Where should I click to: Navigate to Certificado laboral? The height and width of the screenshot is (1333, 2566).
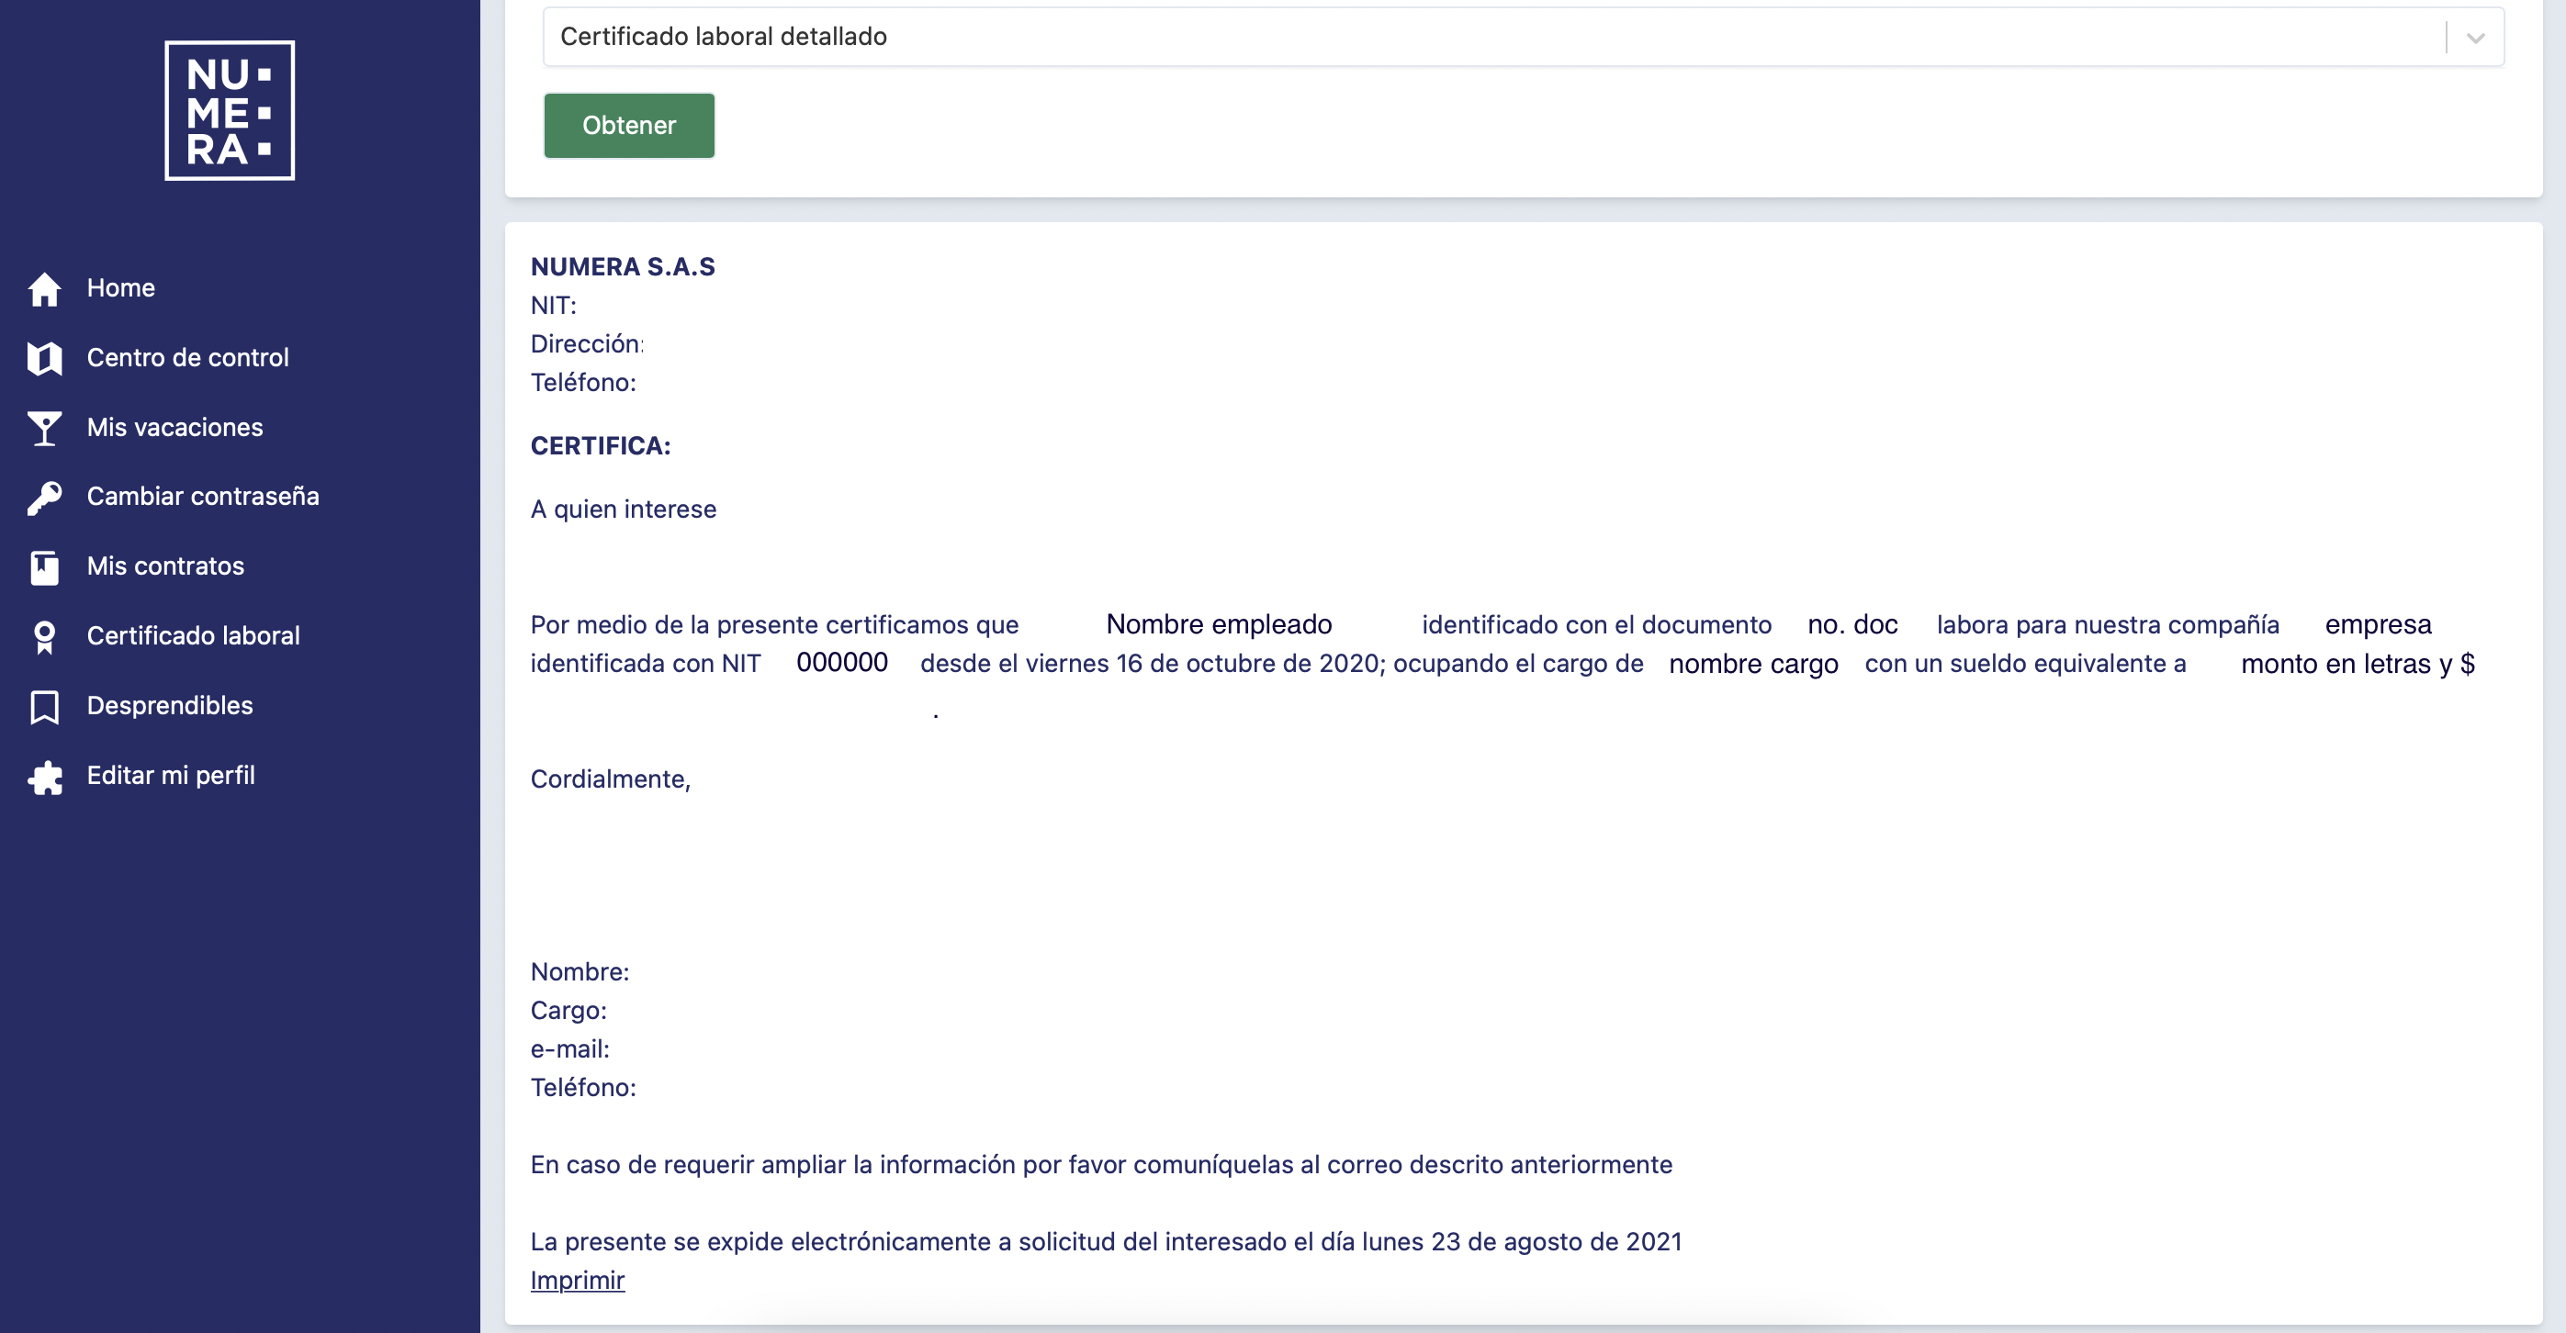(x=193, y=635)
